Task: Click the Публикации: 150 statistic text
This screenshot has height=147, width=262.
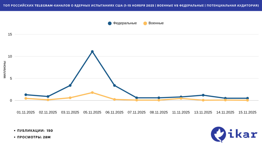Action: 35,131
